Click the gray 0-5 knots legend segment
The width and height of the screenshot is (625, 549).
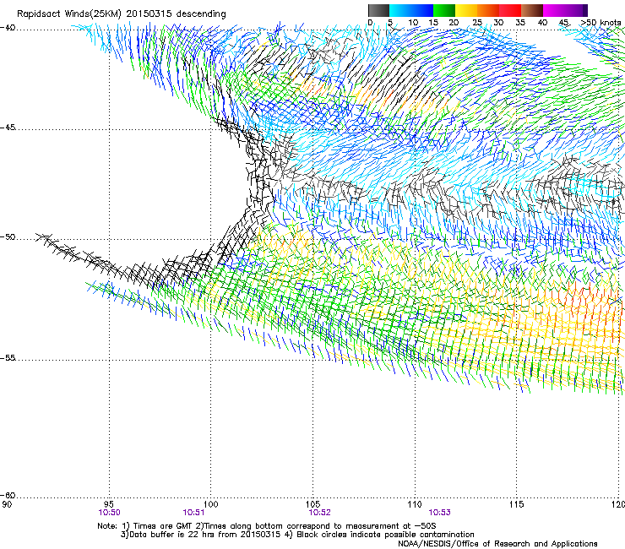(x=378, y=10)
